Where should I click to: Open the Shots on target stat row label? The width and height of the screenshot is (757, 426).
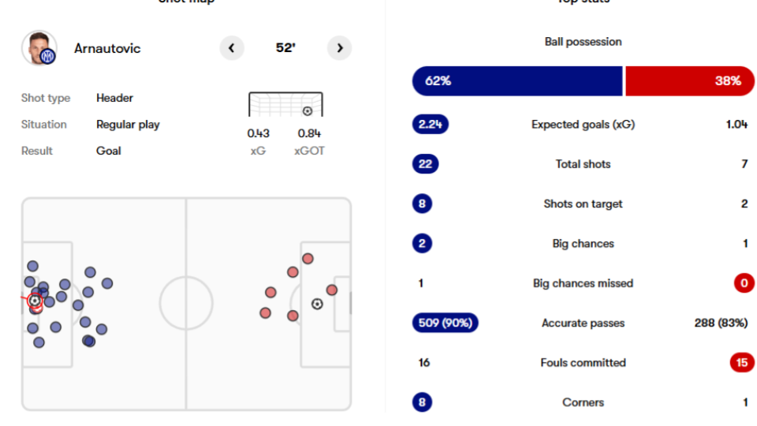tap(583, 204)
